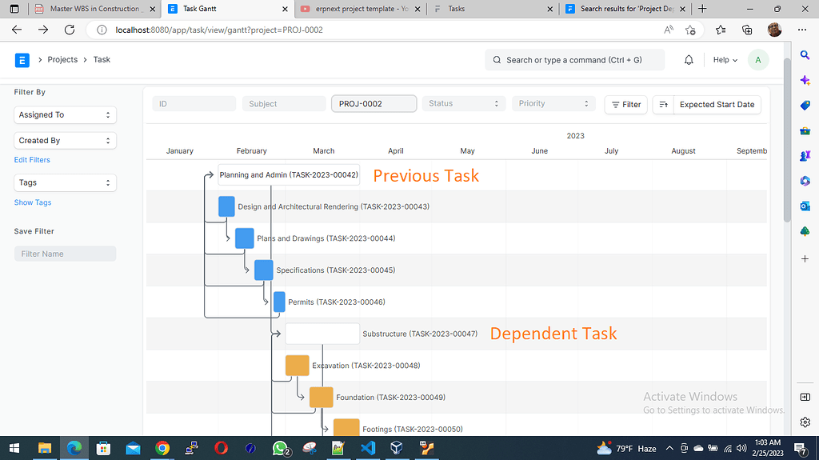
Task: Select the Foundation orange task bar
Action: pos(322,398)
